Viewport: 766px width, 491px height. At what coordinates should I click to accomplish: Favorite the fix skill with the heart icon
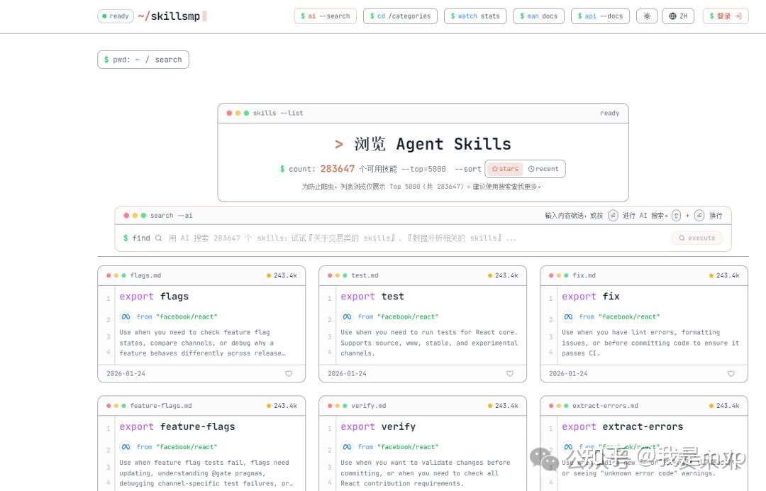pyautogui.click(x=731, y=374)
